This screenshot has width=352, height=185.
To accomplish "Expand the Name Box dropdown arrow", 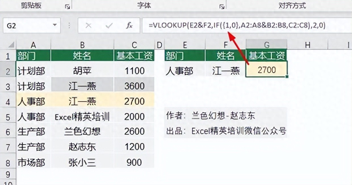I will coord(55,25).
